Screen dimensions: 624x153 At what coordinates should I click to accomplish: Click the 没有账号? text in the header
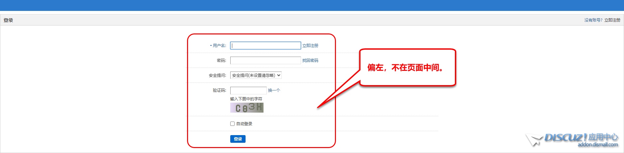click(x=593, y=20)
